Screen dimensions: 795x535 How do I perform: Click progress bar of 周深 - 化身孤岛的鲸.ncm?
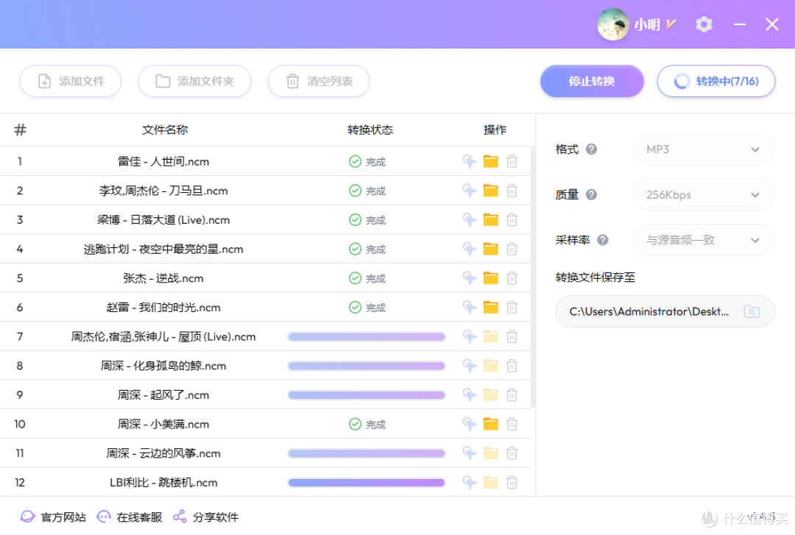point(366,366)
